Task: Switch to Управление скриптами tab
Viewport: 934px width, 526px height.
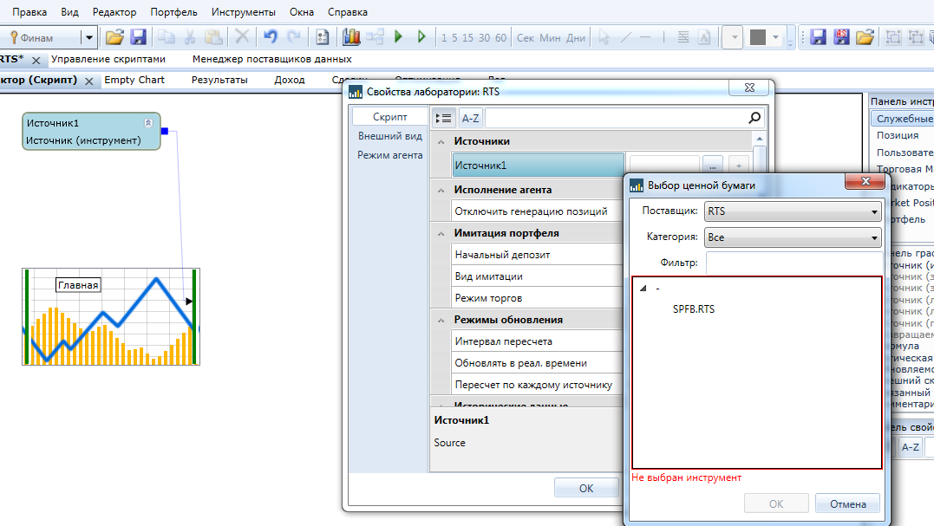Action: pos(108,59)
